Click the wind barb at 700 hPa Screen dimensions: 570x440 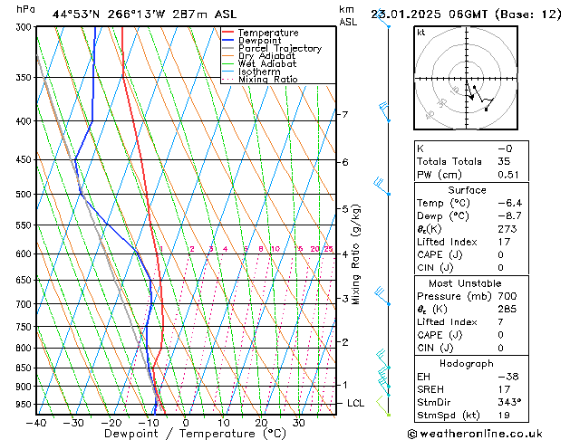click(x=382, y=296)
